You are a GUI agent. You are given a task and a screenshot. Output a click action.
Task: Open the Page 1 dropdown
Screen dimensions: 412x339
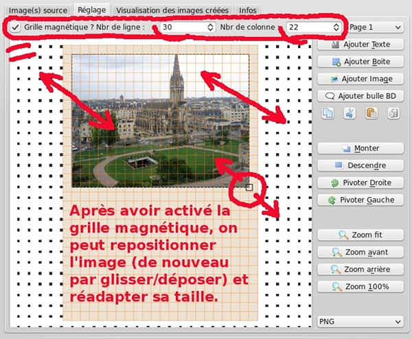[x=376, y=27]
